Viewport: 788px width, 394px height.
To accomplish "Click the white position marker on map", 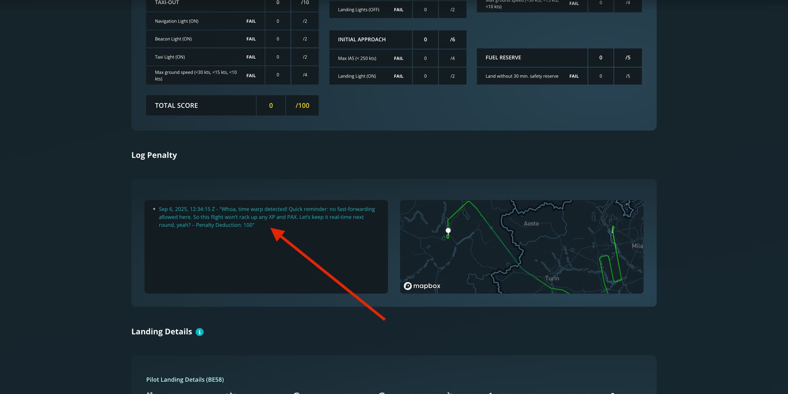I will tap(448, 231).
